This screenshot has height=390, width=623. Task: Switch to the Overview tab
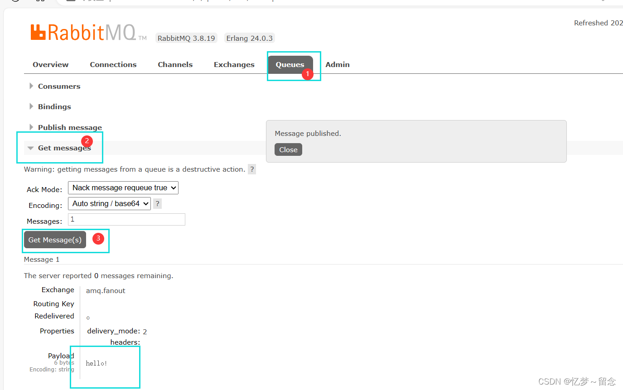(x=50, y=64)
